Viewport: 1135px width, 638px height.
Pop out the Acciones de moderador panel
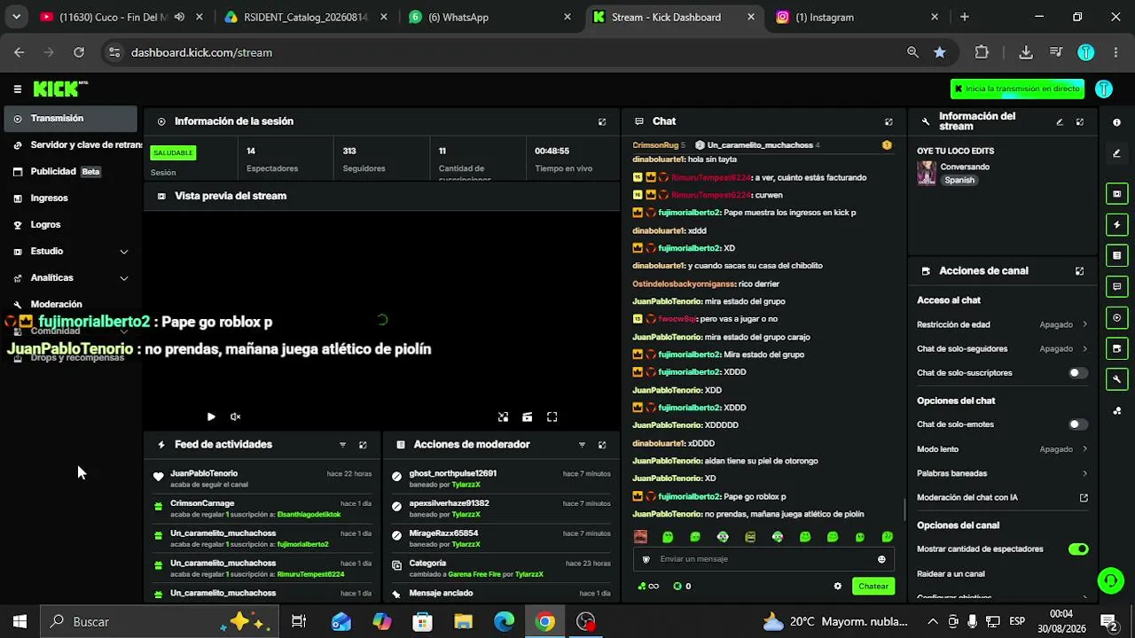(x=602, y=445)
